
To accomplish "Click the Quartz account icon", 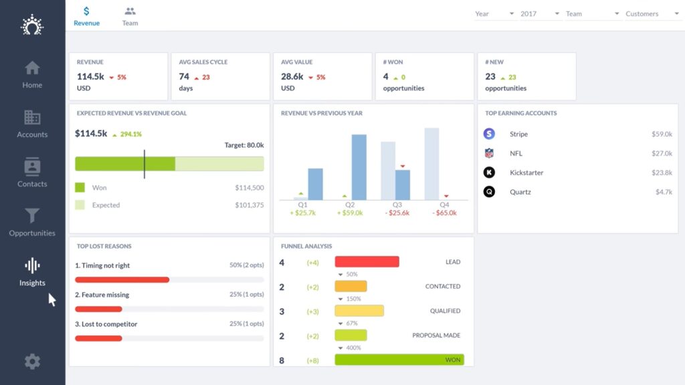I will [x=489, y=192].
